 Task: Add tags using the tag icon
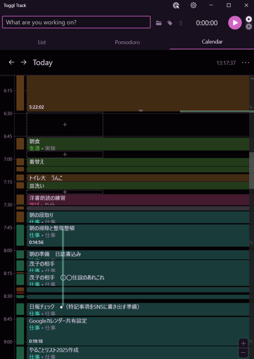[x=170, y=23]
